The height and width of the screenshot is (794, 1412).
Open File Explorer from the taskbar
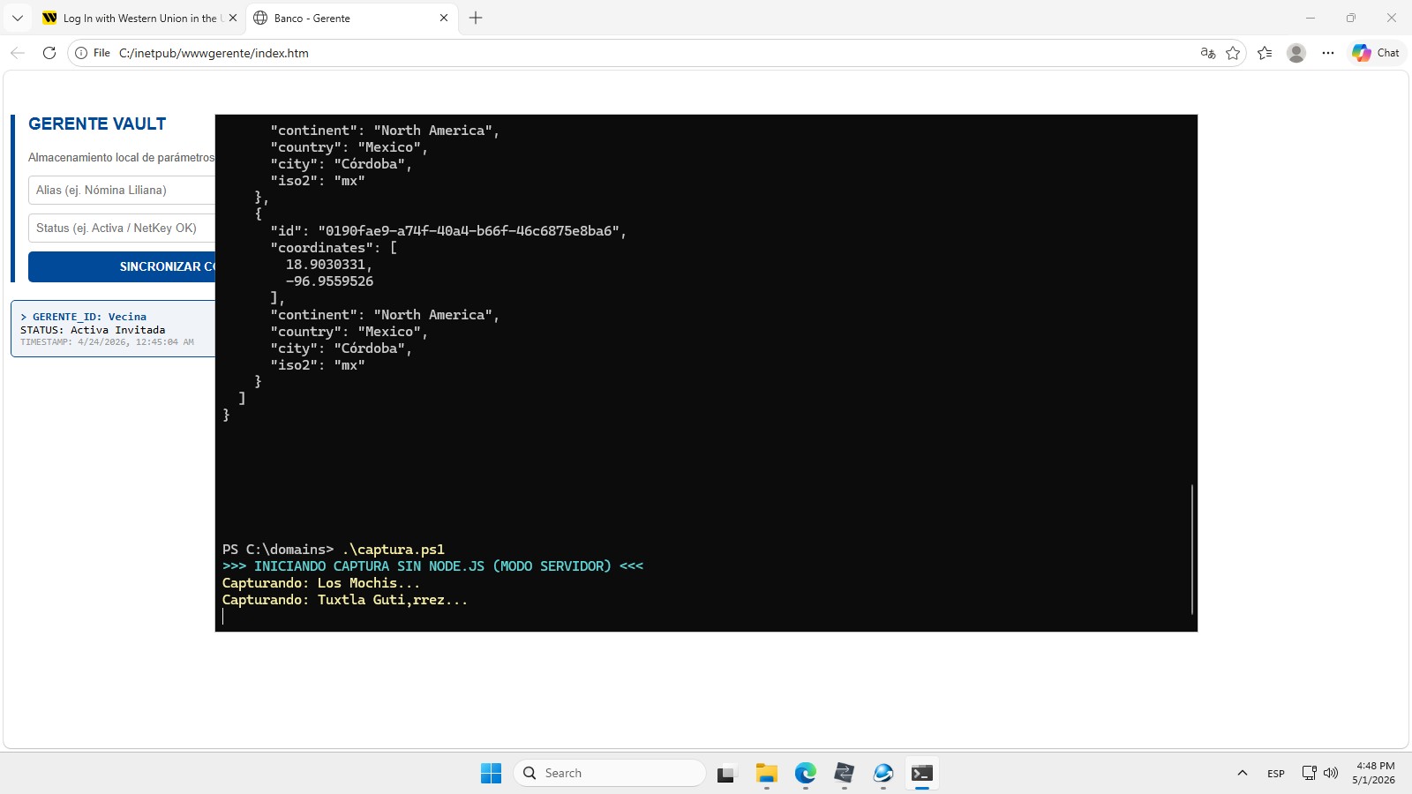coord(766,774)
